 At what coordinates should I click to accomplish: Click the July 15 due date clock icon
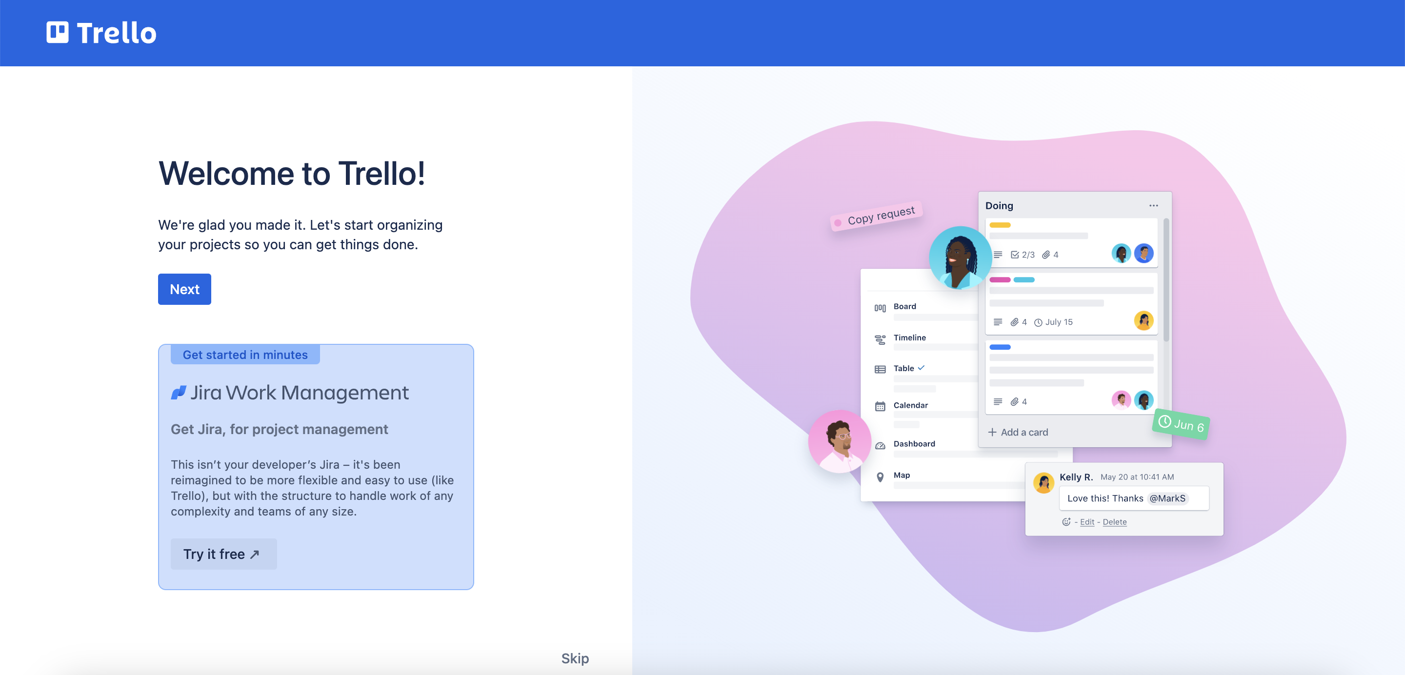(1038, 322)
